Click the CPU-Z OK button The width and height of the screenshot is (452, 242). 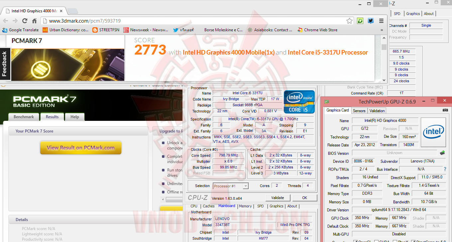pyautogui.click(x=304, y=198)
